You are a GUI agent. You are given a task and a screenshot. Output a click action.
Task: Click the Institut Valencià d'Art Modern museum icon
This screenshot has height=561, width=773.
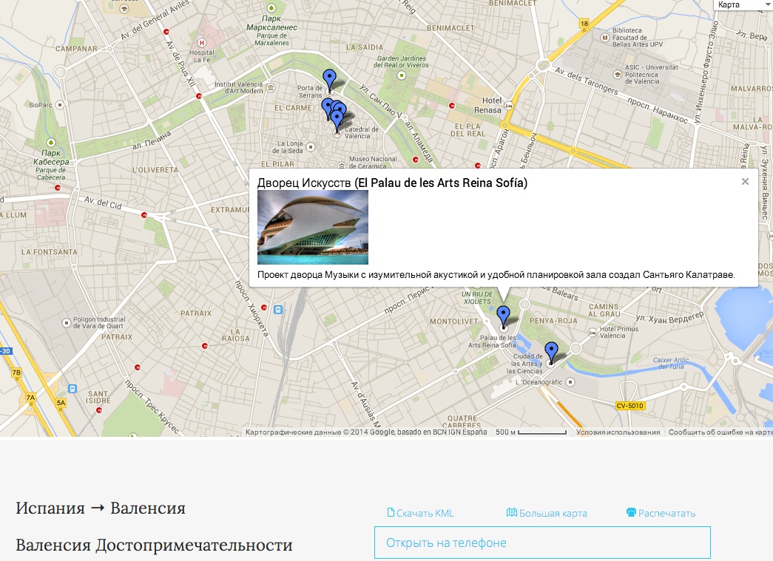click(x=271, y=88)
